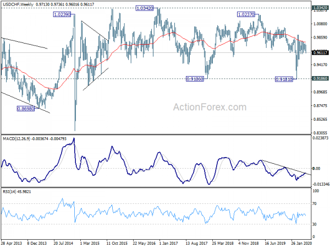Click the 28 Apr 2013 date label
Viewport: 330px width, 248px height.
(12, 243)
